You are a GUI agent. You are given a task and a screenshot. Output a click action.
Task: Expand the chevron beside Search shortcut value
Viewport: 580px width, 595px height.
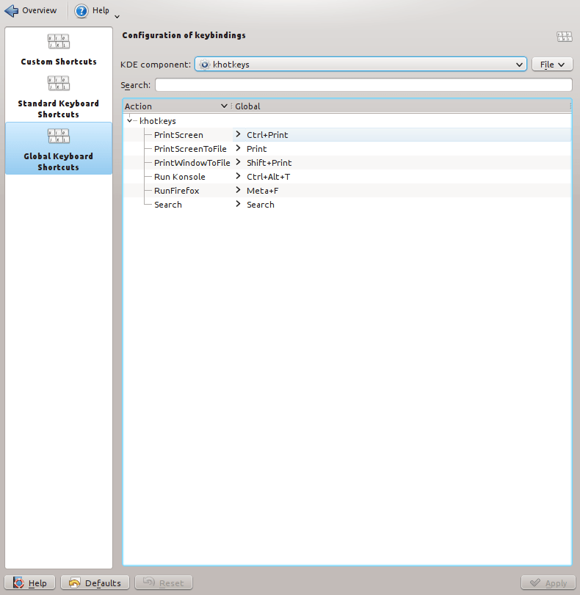[x=238, y=204]
